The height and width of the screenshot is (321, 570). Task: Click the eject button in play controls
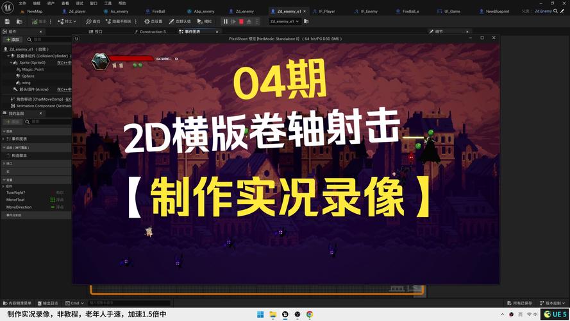click(249, 21)
